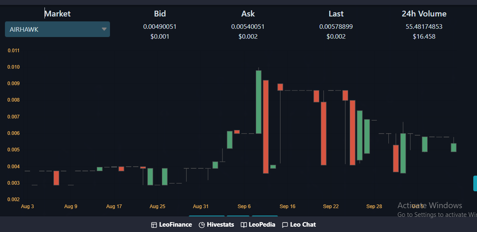Image resolution: width=477 pixels, height=232 pixels.
Task: Click the pie chart icon beside Hivestats
Action: (202, 225)
